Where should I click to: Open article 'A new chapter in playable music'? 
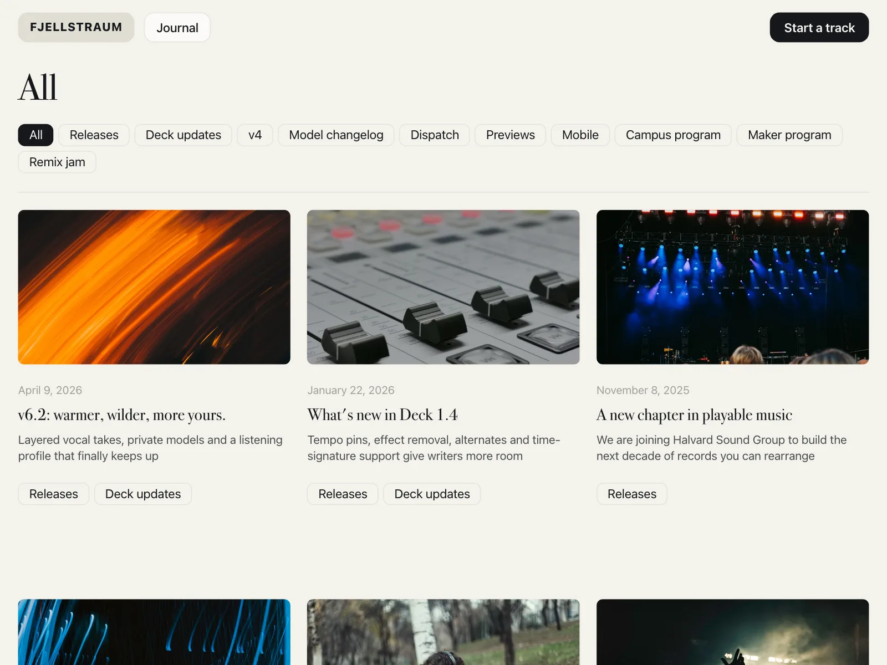[695, 415]
